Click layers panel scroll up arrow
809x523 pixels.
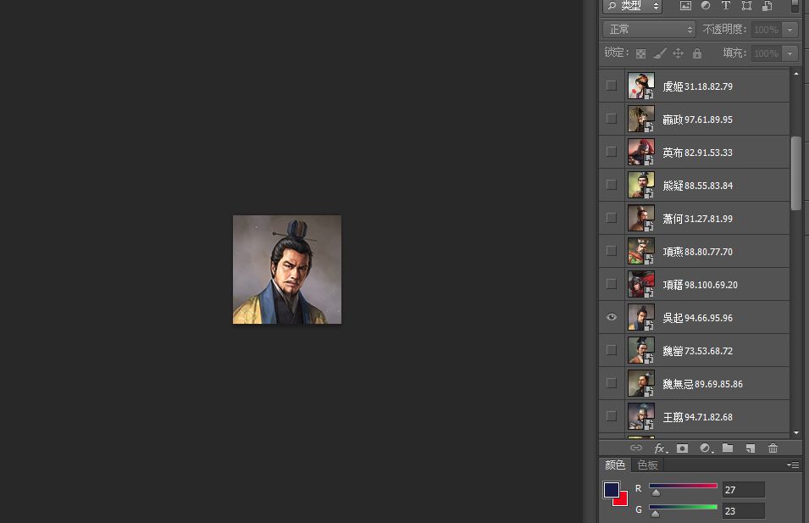(796, 74)
